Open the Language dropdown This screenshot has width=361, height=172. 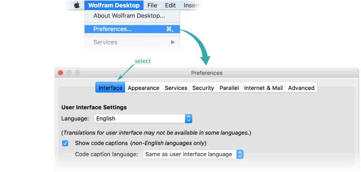click(x=143, y=119)
